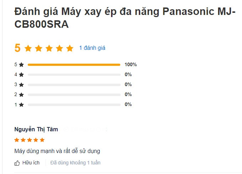The height and width of the screenshot is (174, 242).
Task: Click the first star in Nguyễn Thị Tâm's review
Action: point(17,140)
